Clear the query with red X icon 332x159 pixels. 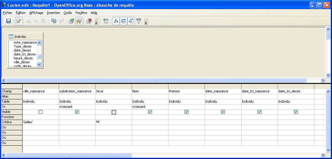pos(89,21)
